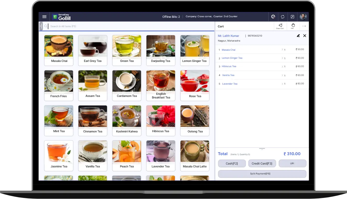The image size is (347, 199).
Task: Expand the cart total details chevron
Action: (262, 149)
